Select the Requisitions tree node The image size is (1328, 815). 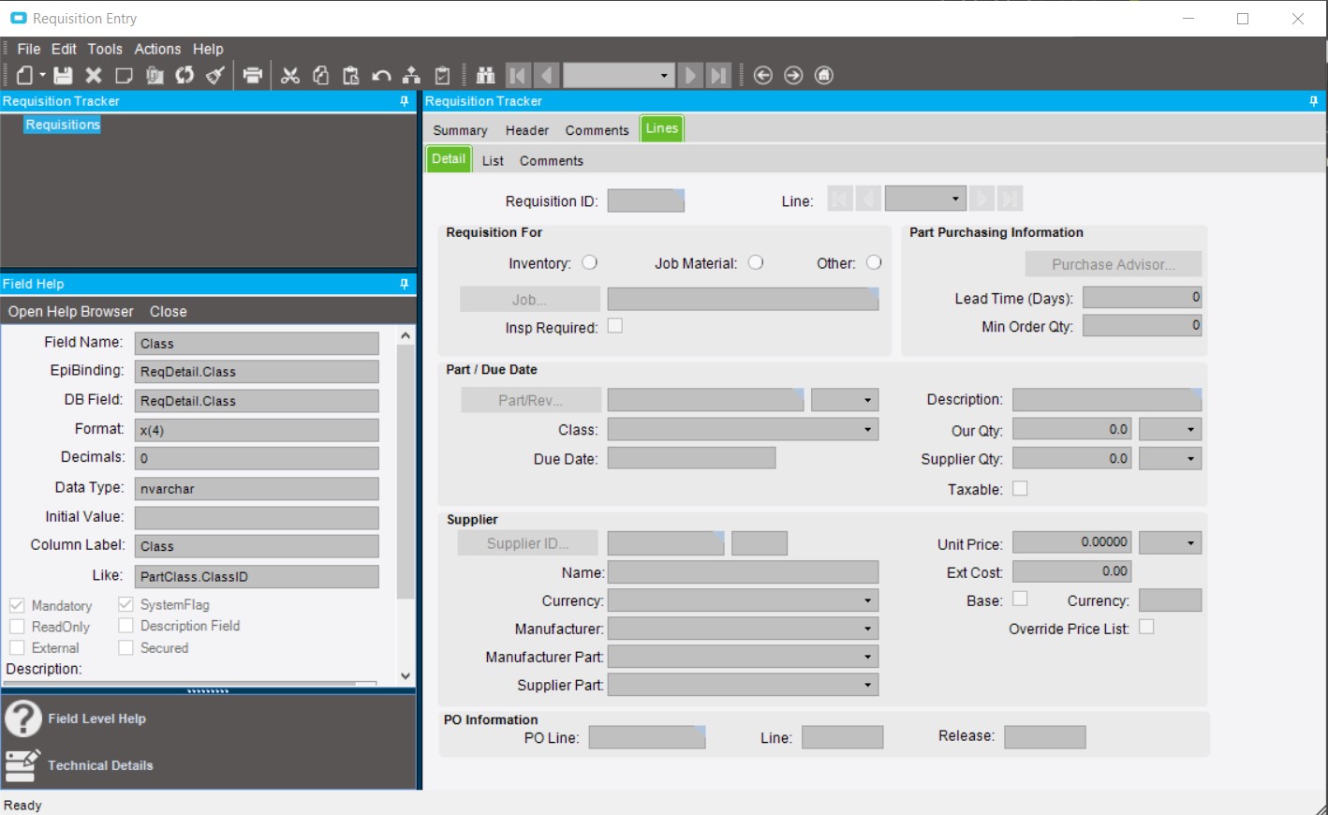click(63, 125)
